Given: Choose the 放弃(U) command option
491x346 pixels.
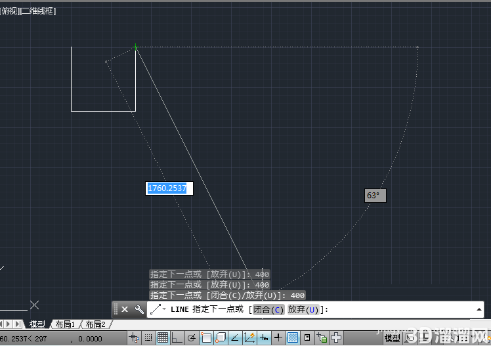Looking at the screenshot, I should [x=303, y=309].
